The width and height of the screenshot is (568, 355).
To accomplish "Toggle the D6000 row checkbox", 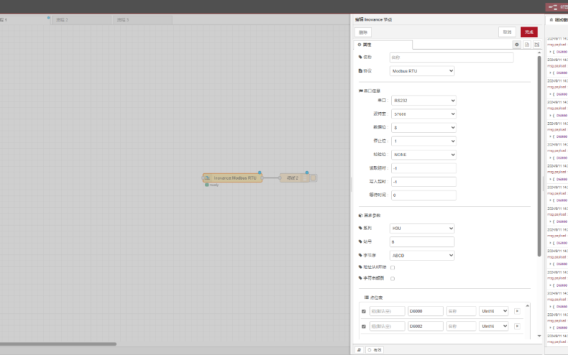I will tap(364, 311).
